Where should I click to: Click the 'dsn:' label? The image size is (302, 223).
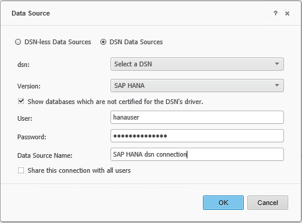(x=23, y=65)
